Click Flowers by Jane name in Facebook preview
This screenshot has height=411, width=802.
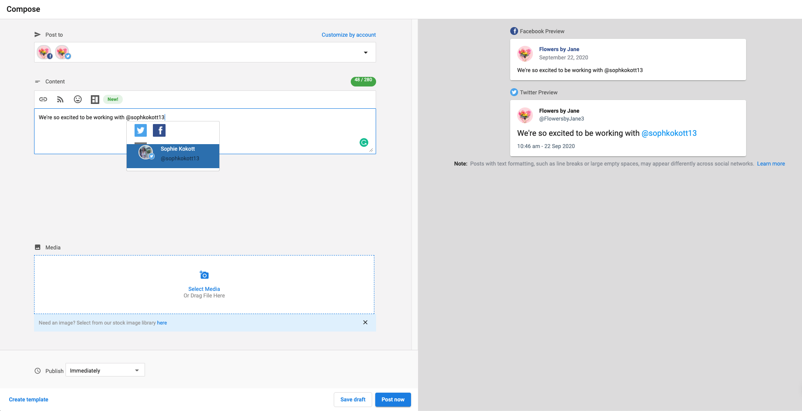point(559,49)
